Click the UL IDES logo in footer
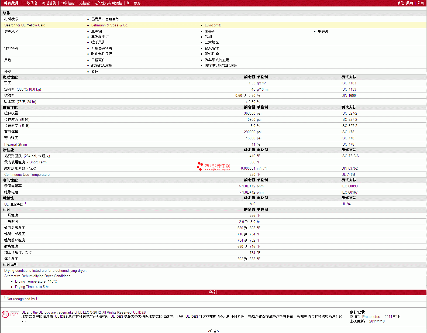The image size is (427, 333). 10,314
